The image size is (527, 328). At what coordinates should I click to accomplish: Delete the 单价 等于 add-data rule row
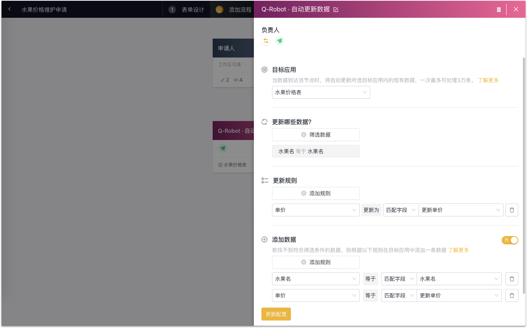[512, 295]
